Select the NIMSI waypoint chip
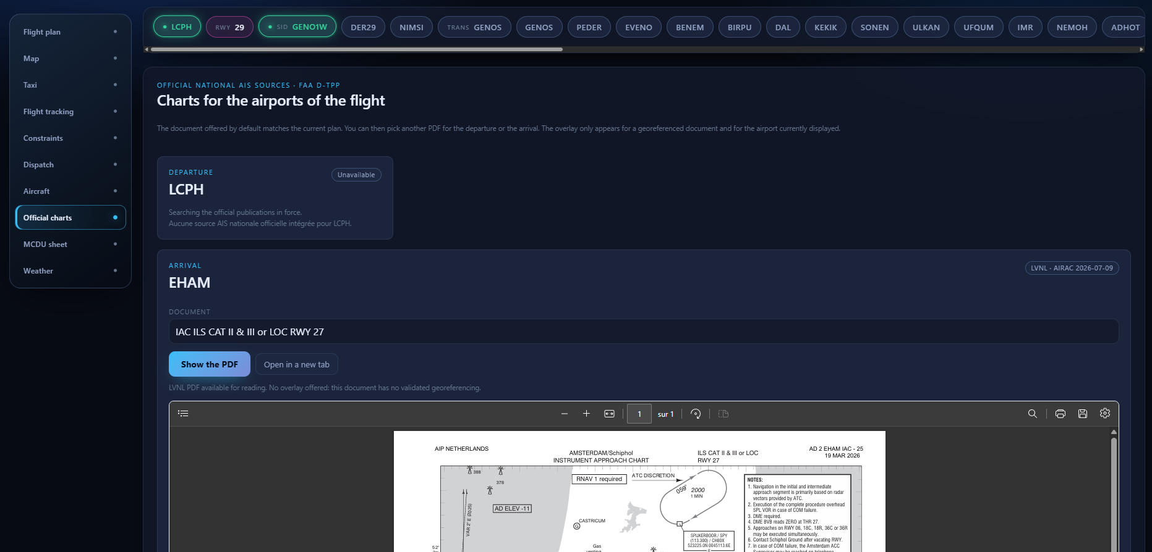This screenshot has width=1152, height=552. [411, 27]
